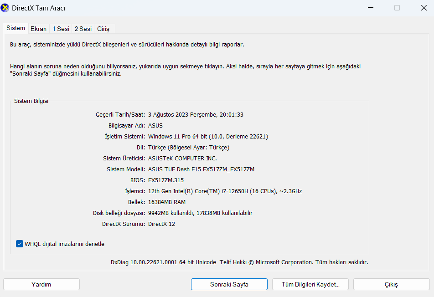The width and height of the screenshot is (434, 297).
Task: Click the DxDiag 10.00.22621.0001 version text
Action: click(x=163, y=262)
